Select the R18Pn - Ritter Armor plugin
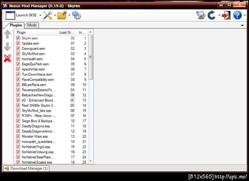The width and height of the screenshot is (249, 181). [51, 116]
